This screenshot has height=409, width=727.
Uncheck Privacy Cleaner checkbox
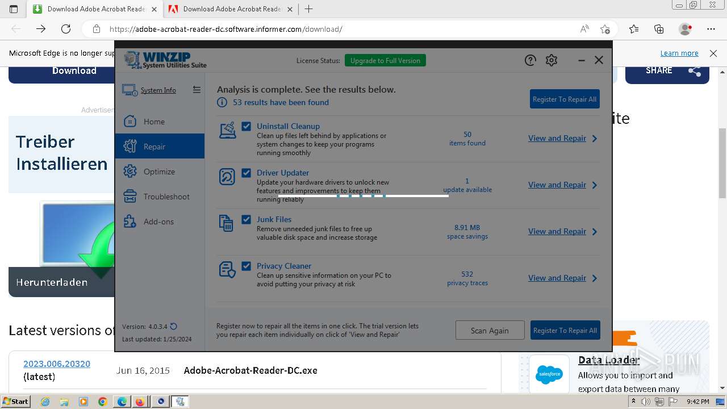(x=246, y=266)
